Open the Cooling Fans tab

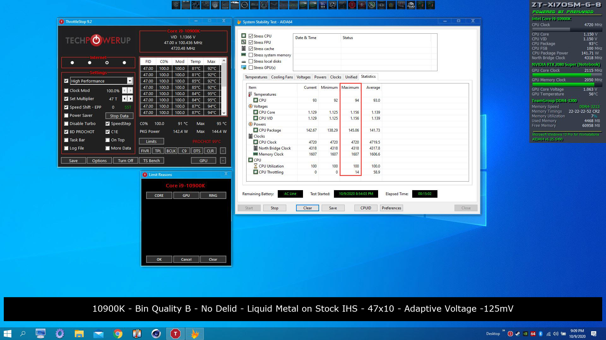tap(282, 77)
